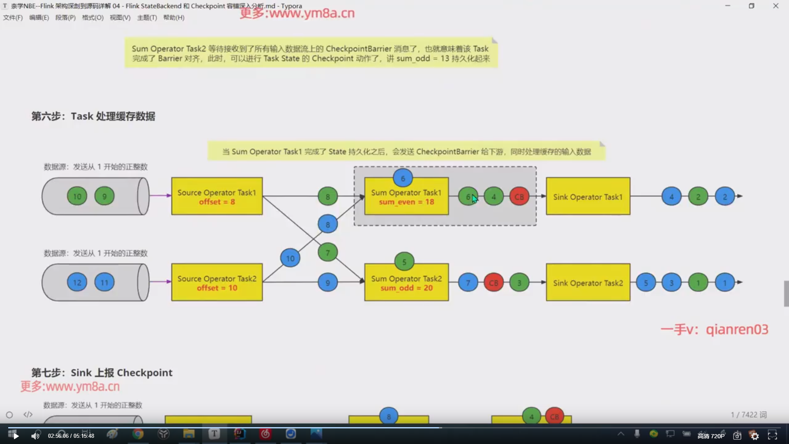Switch to source code mode in Typora
Viewport: 789px width, 444px height.
[28, 415]
